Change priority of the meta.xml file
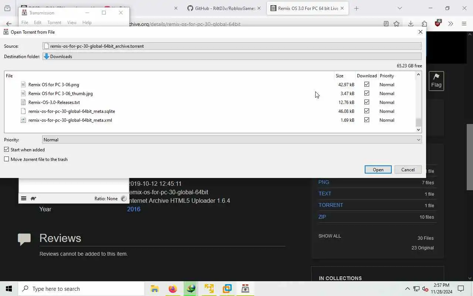Viewport: 473px width, 296px height. point(387,120)
